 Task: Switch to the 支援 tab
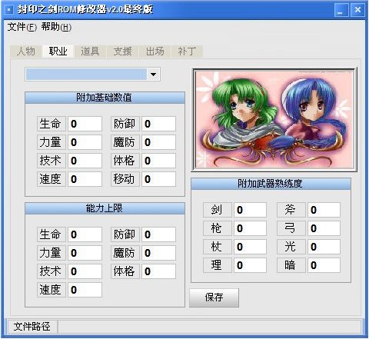coord(122,52)
